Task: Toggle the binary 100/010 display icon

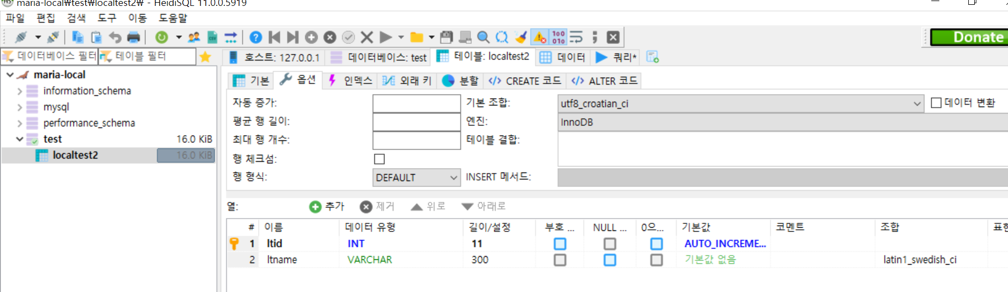Action: click(x=558, y=38)
